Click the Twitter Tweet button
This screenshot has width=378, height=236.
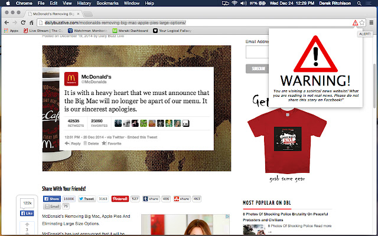(x=87, y=199)
